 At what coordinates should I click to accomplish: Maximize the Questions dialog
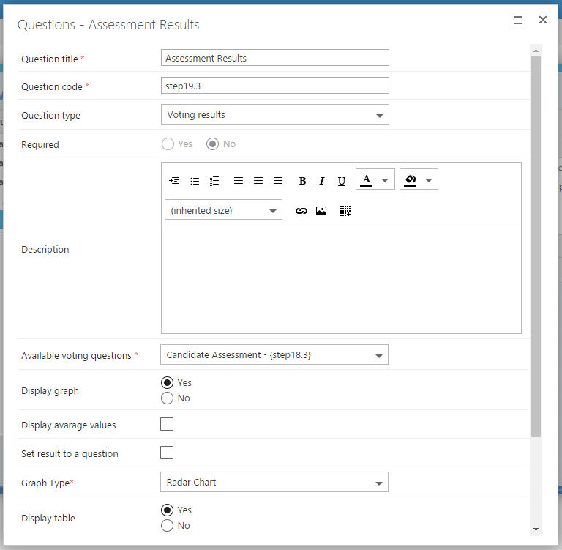click(x=518, y=20)
